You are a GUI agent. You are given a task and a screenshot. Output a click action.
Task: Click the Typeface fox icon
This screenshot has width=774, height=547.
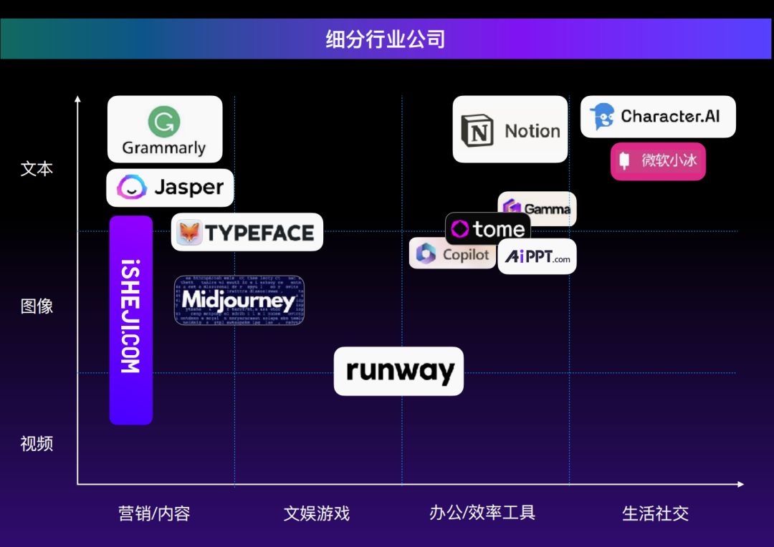point(190,233)
